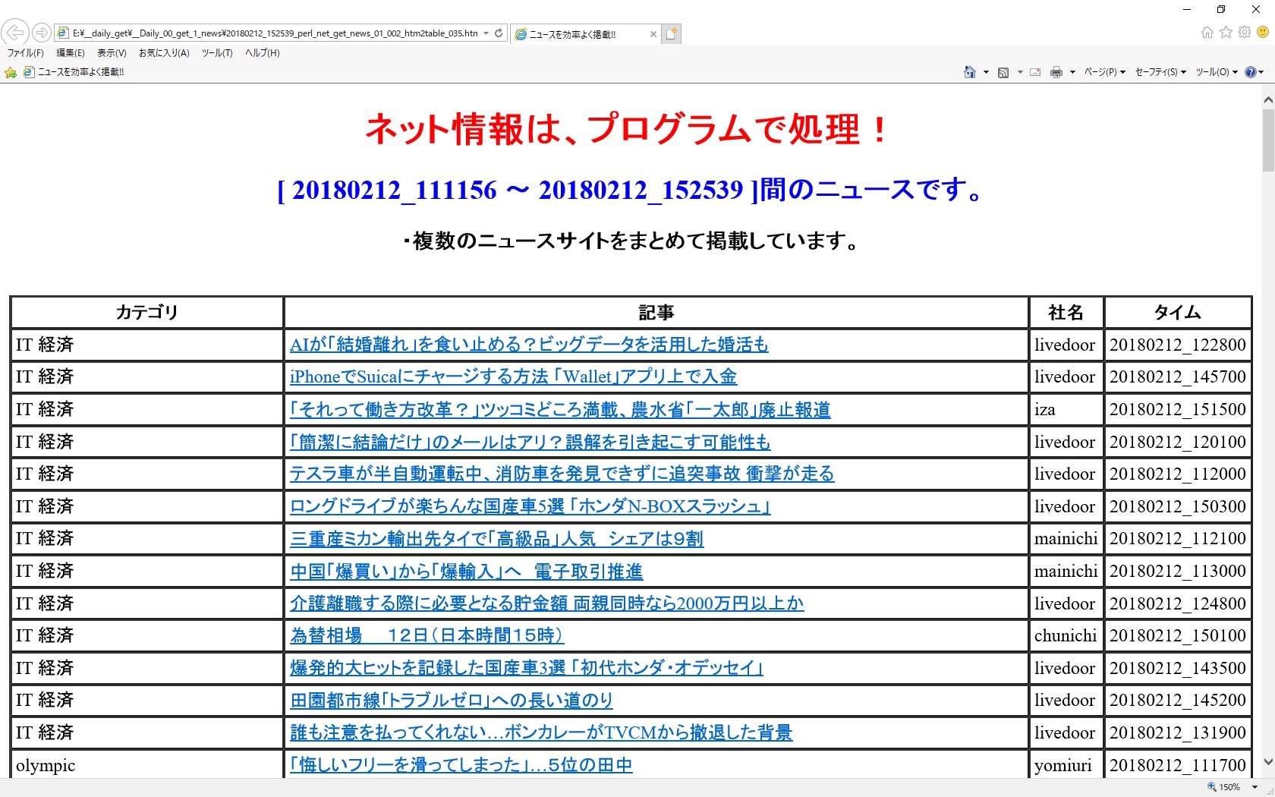Open the 「それって働き方改革?」 article link
1275x797 pixels.
point(560,410)
